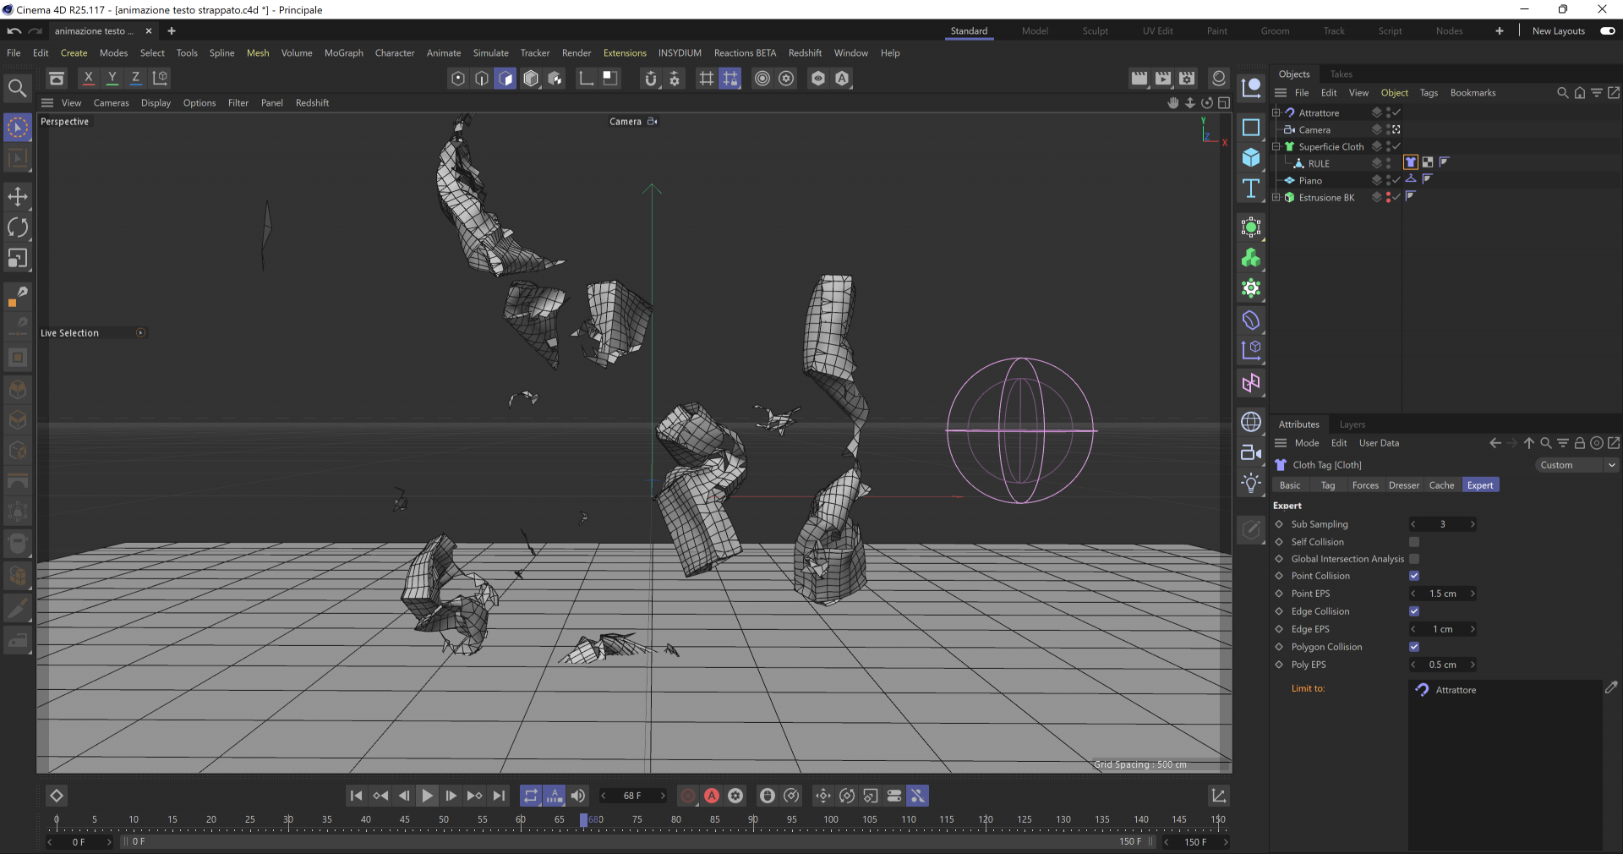Click frame 100 on the timeline ruler
This screenshot has height=854, width=1623.
(x=831, y=819)
